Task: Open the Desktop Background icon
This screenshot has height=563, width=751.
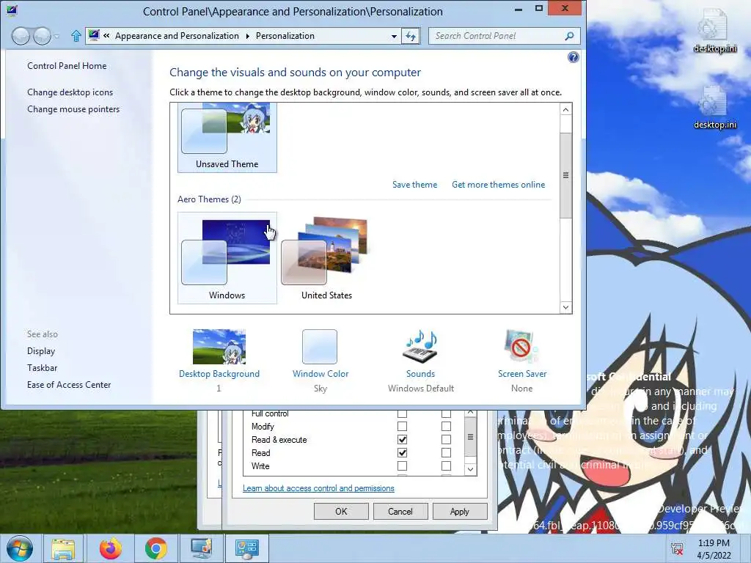Action: [219, 347]
